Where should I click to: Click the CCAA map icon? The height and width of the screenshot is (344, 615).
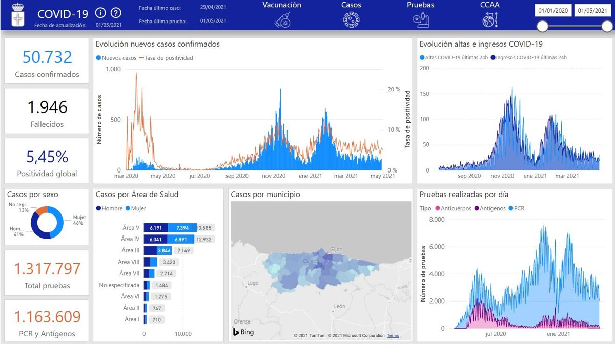(489, 19)
